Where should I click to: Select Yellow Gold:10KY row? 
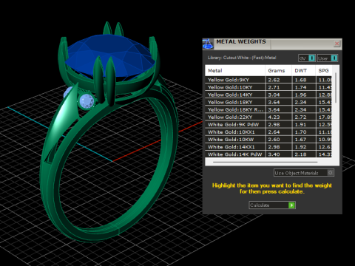[x=268, y=87]
